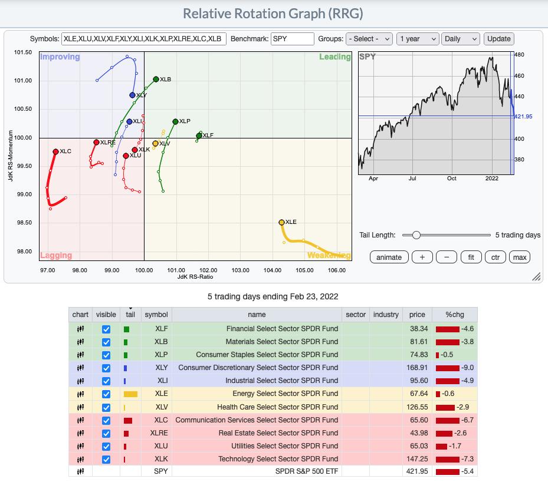Open candlestick chart icon for XLF row
The width and height of the screenshot is (548, 482).
(x=80, y=329)
